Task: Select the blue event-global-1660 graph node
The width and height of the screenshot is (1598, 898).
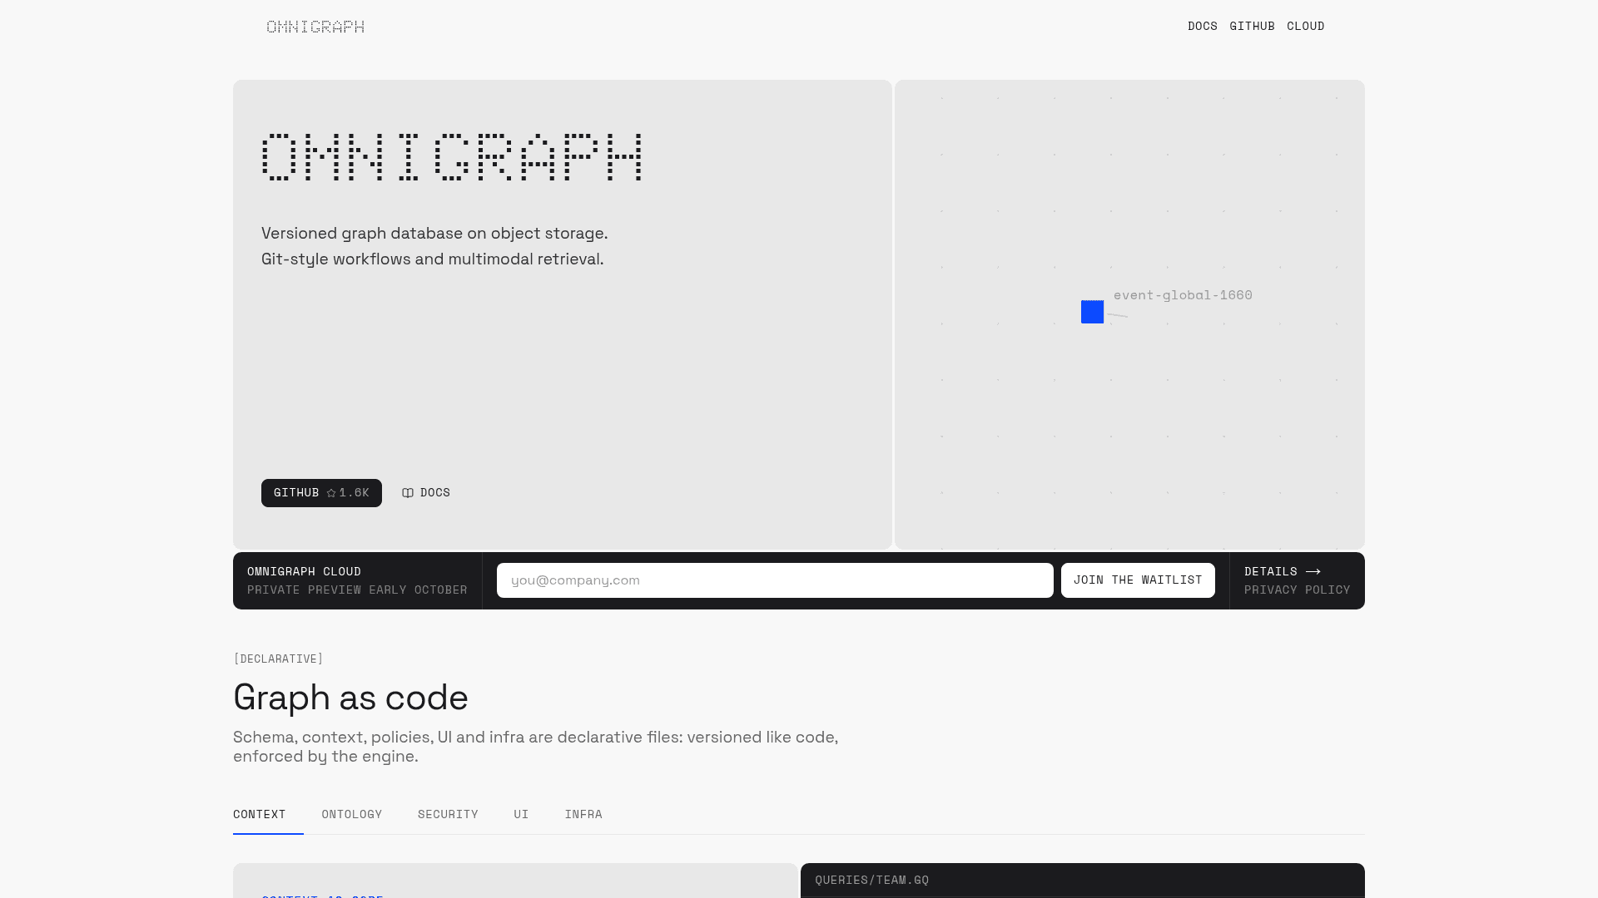Action: point(1092,312)
